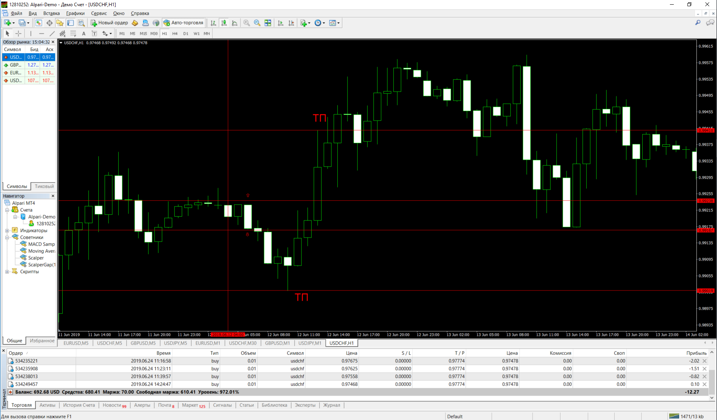Open the Графики menu
Image resolution: width=717 pixels, height=420 pixels.
(75, 13)
